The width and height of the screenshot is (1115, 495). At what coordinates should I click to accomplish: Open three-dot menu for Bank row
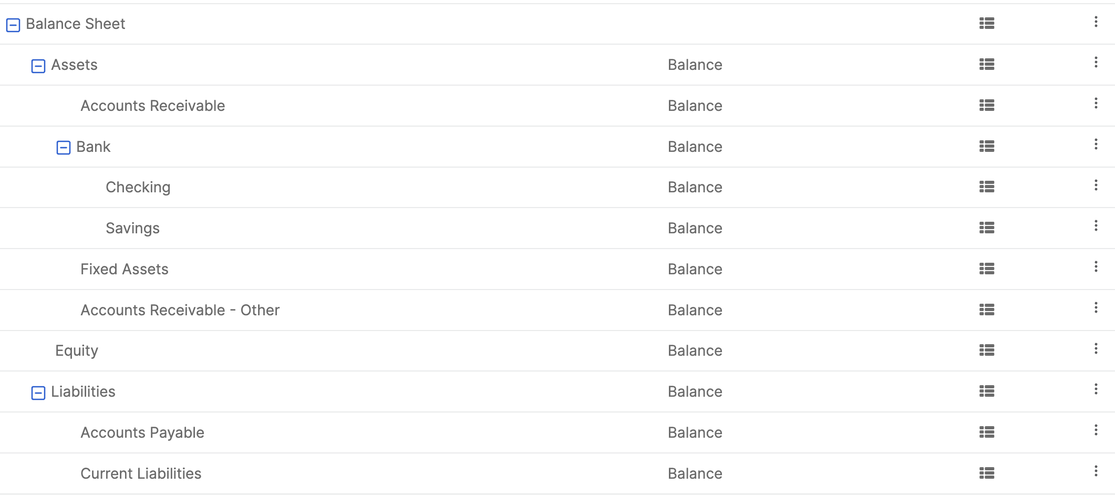pyautogui.click(x=1096, y=145)
